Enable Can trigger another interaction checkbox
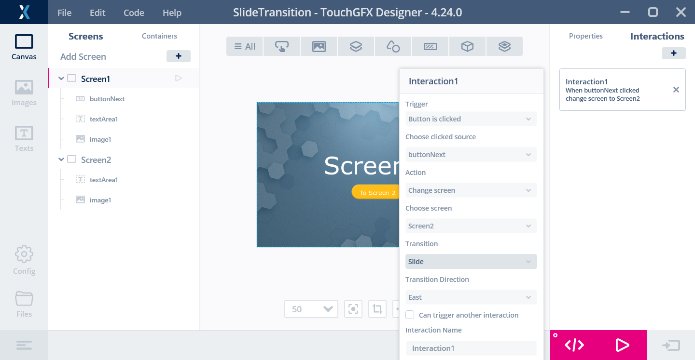695x360 pixels. click(x=410, y=315)
